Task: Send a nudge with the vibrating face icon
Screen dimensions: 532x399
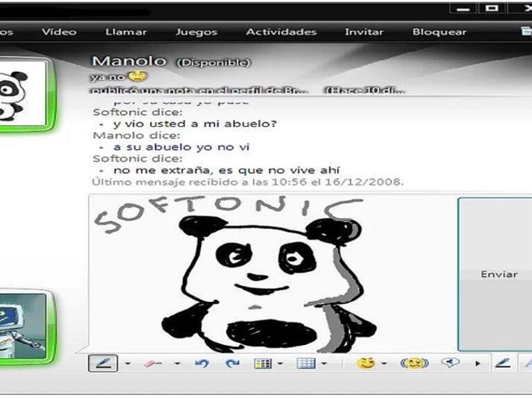Action: click(414, 363)
